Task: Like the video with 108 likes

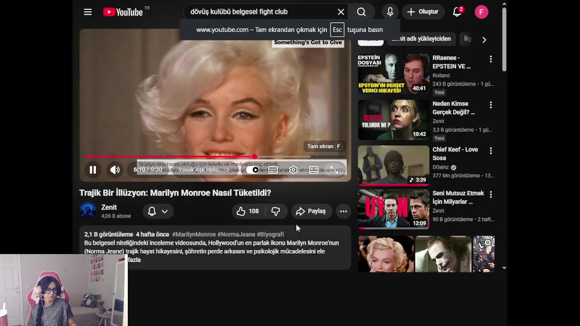Action: (248, 211)
